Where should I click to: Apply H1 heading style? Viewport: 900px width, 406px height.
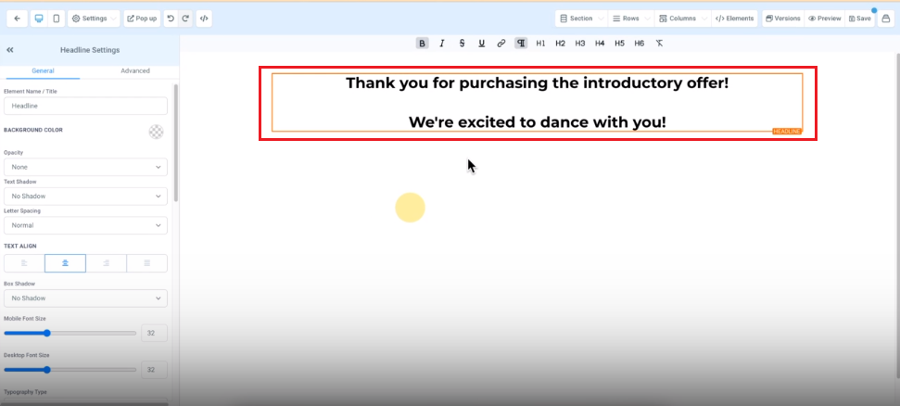point(540,43)
